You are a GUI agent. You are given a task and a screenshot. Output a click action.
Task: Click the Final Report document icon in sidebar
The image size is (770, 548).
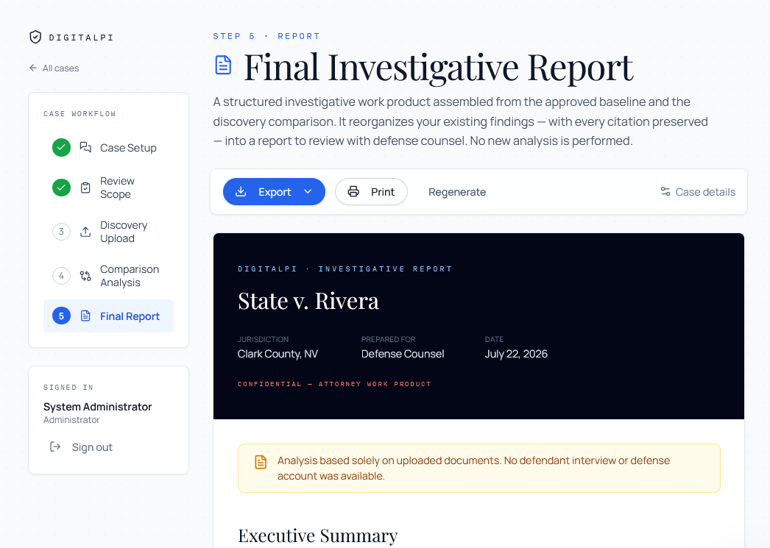click(x=85, y=316)
